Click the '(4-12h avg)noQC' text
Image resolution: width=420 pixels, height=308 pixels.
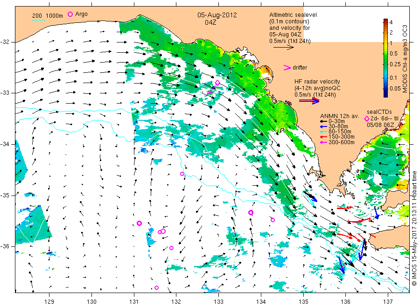317,88
